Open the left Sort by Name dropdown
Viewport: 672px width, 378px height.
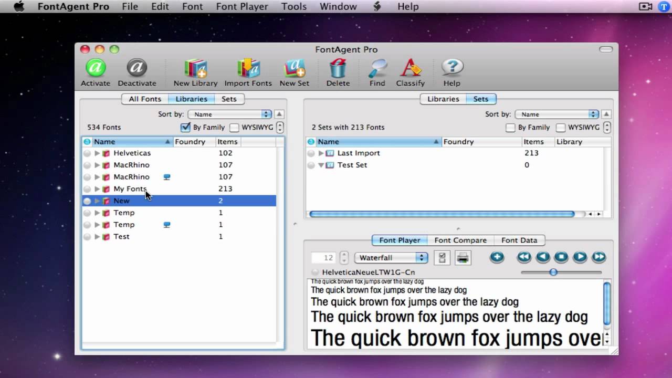[229, 114]
